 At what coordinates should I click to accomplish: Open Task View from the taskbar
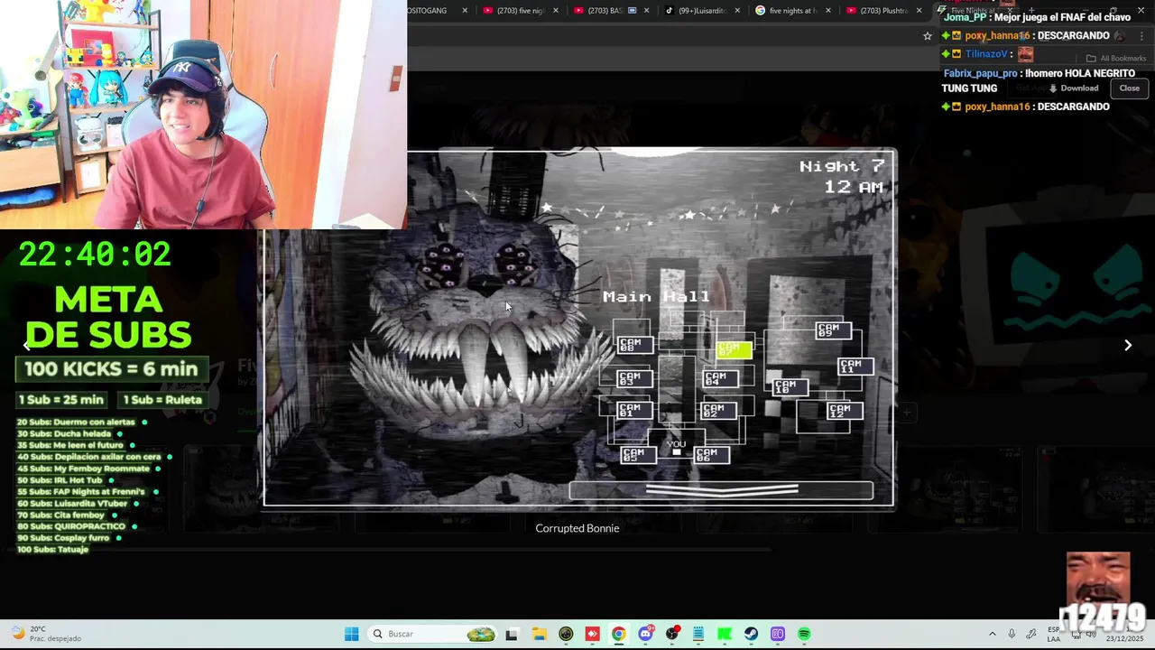click(512, 634)
